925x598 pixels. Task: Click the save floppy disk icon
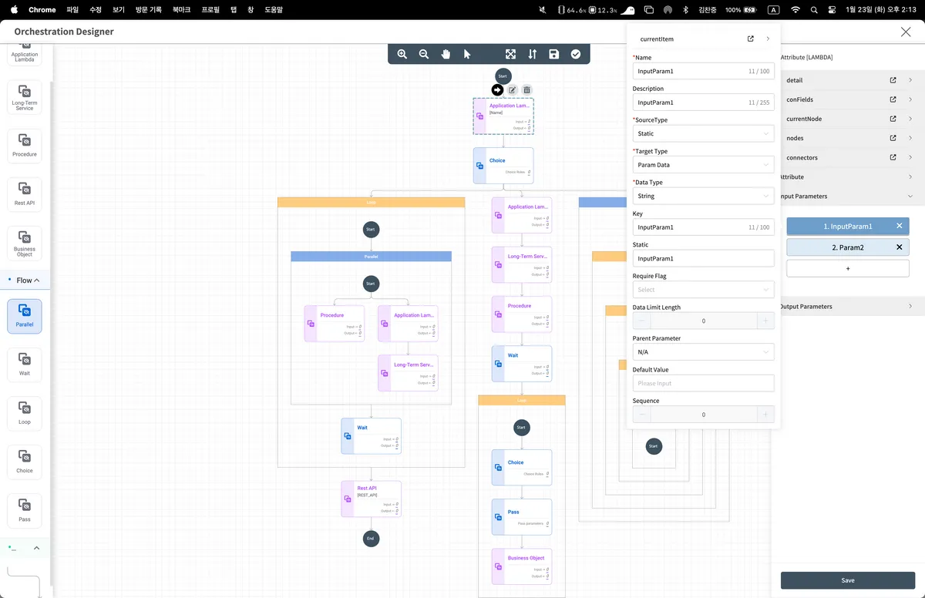coord(553,54)
